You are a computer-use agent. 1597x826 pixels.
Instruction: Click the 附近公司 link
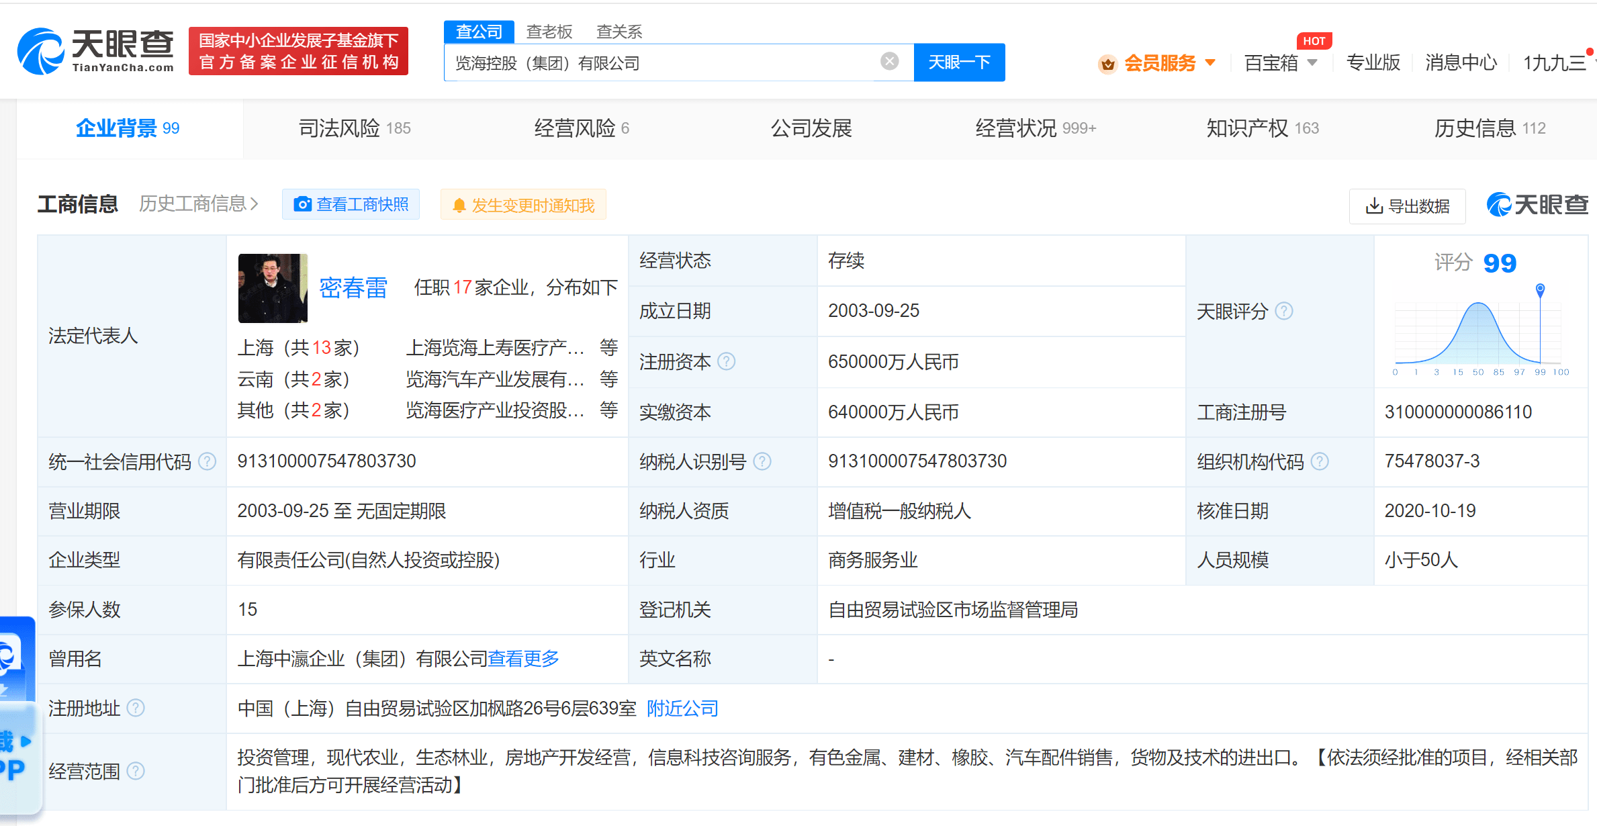pyautogui.click(x=682, y=708)
